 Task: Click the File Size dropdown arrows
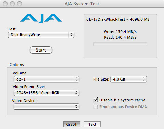click(x=144, y=79)
